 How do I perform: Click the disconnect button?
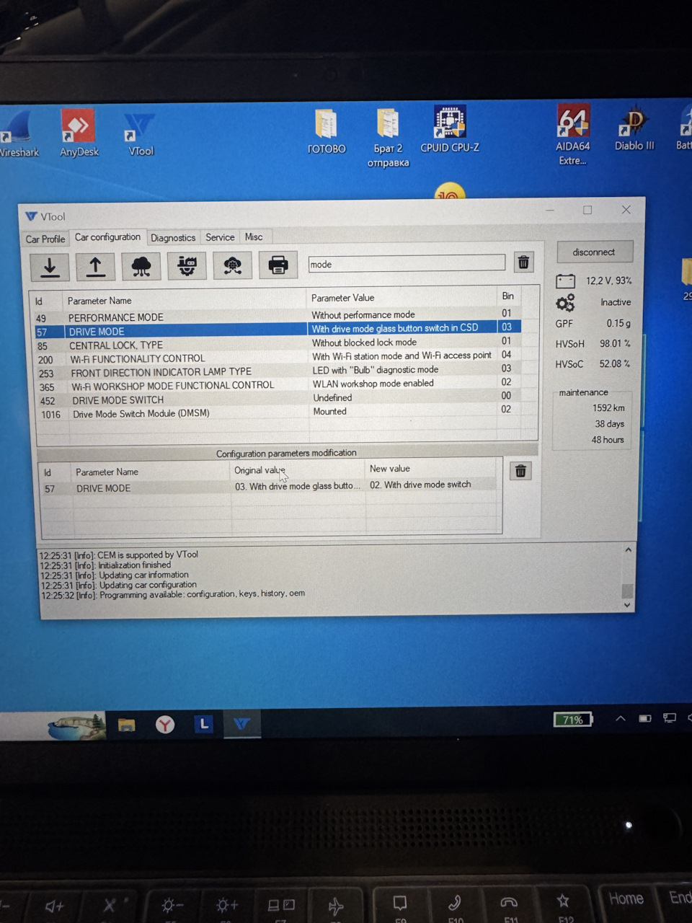tap(594, 252)
